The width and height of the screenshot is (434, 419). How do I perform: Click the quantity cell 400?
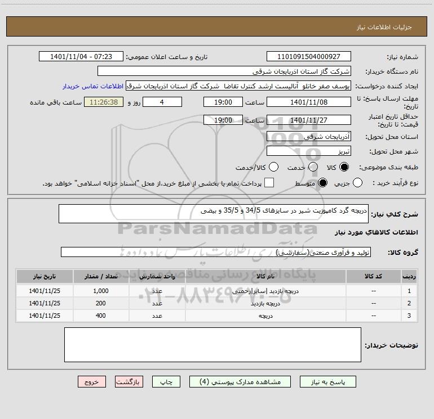coord(101,316)
